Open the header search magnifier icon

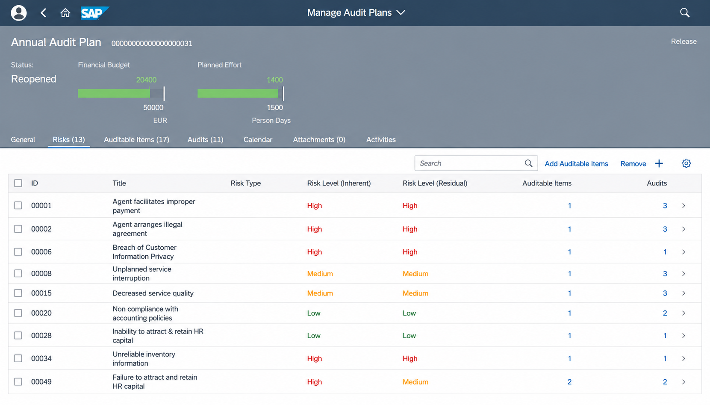(x=685, y=13)
